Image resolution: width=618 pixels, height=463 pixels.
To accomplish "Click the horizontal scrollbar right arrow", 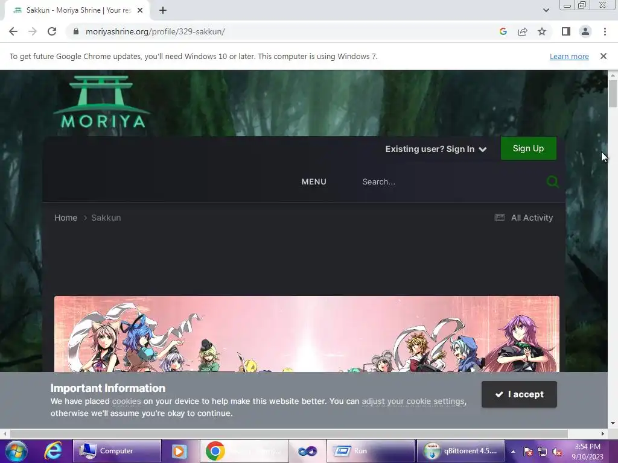I will click(x=603, y=433).
